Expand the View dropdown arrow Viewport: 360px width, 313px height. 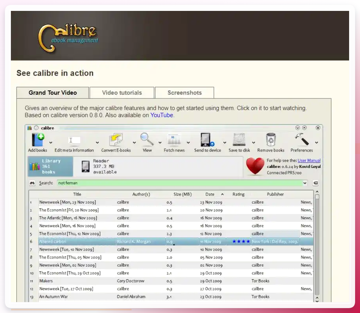(160, 143)
